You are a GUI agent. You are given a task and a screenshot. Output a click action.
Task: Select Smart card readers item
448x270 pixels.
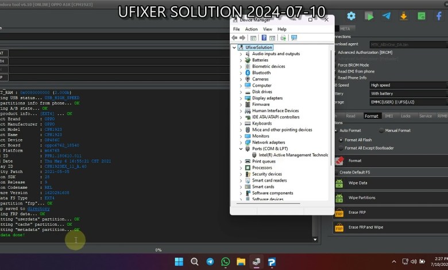tap(269, 180)
